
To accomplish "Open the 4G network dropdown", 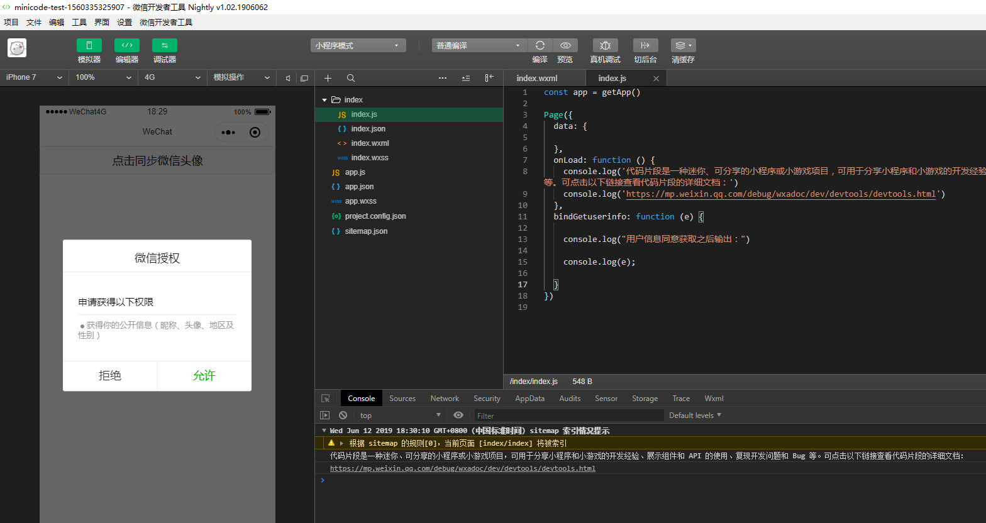I will coord(172,77).
